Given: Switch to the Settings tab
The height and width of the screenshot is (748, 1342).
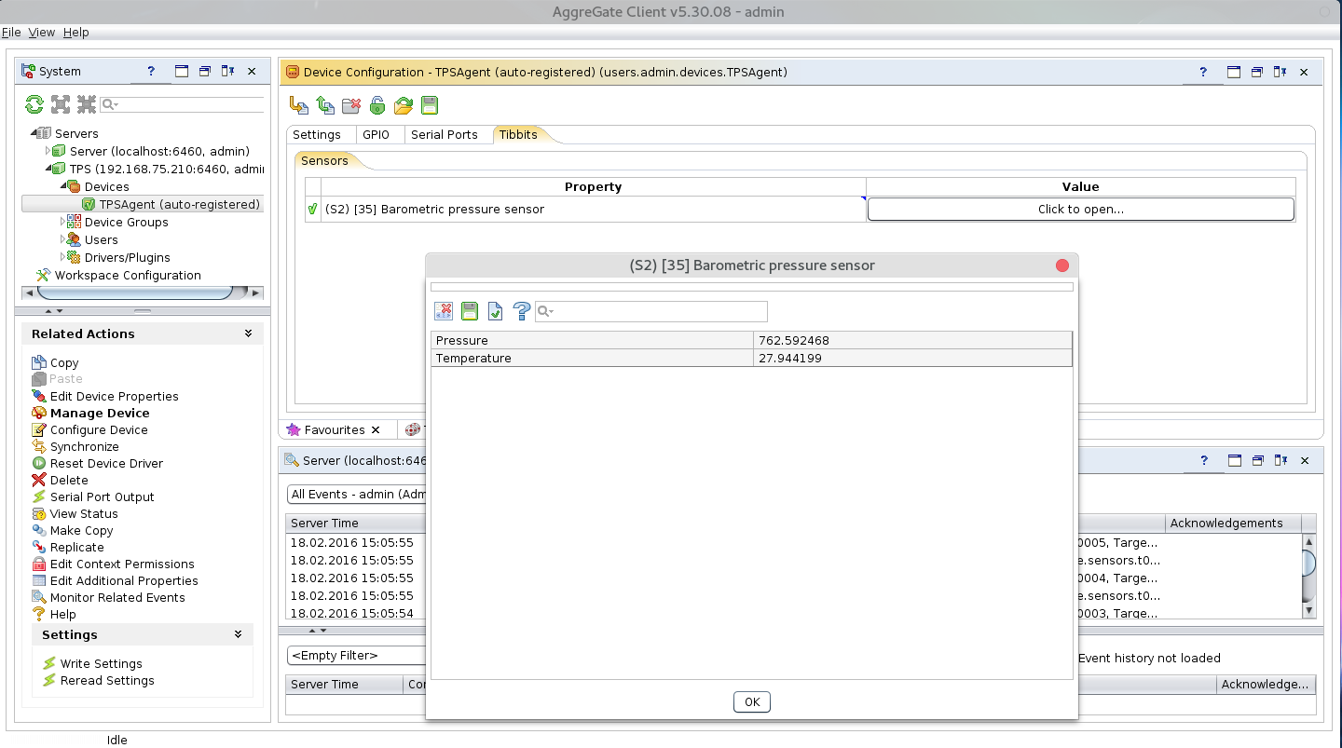Looking at the screenshot, I should 317,134.
